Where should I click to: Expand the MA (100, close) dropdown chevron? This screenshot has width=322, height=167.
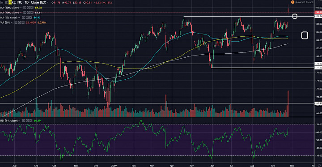pyautogui.click(x=21, y=8)
